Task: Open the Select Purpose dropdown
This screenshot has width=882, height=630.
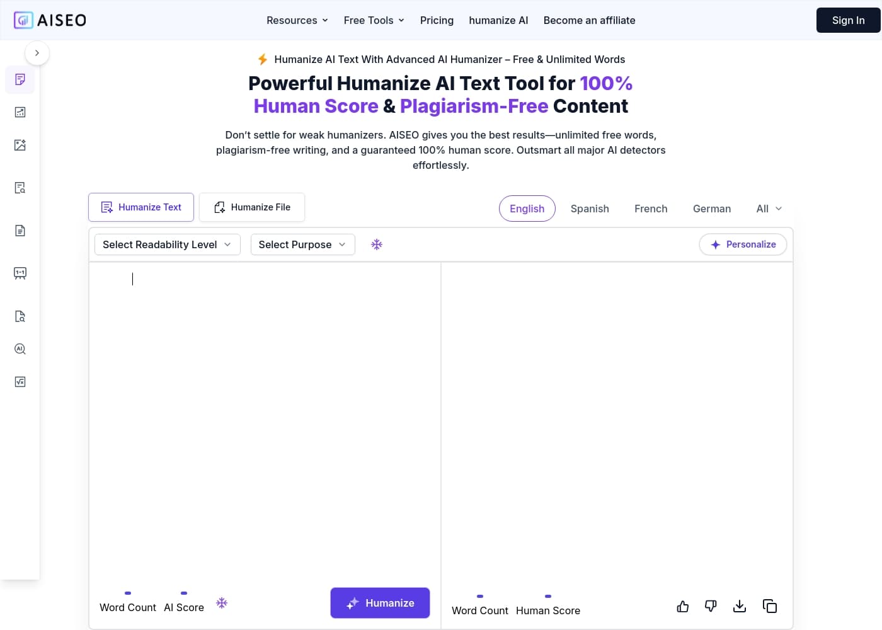Action: click(x=303, y=244)
